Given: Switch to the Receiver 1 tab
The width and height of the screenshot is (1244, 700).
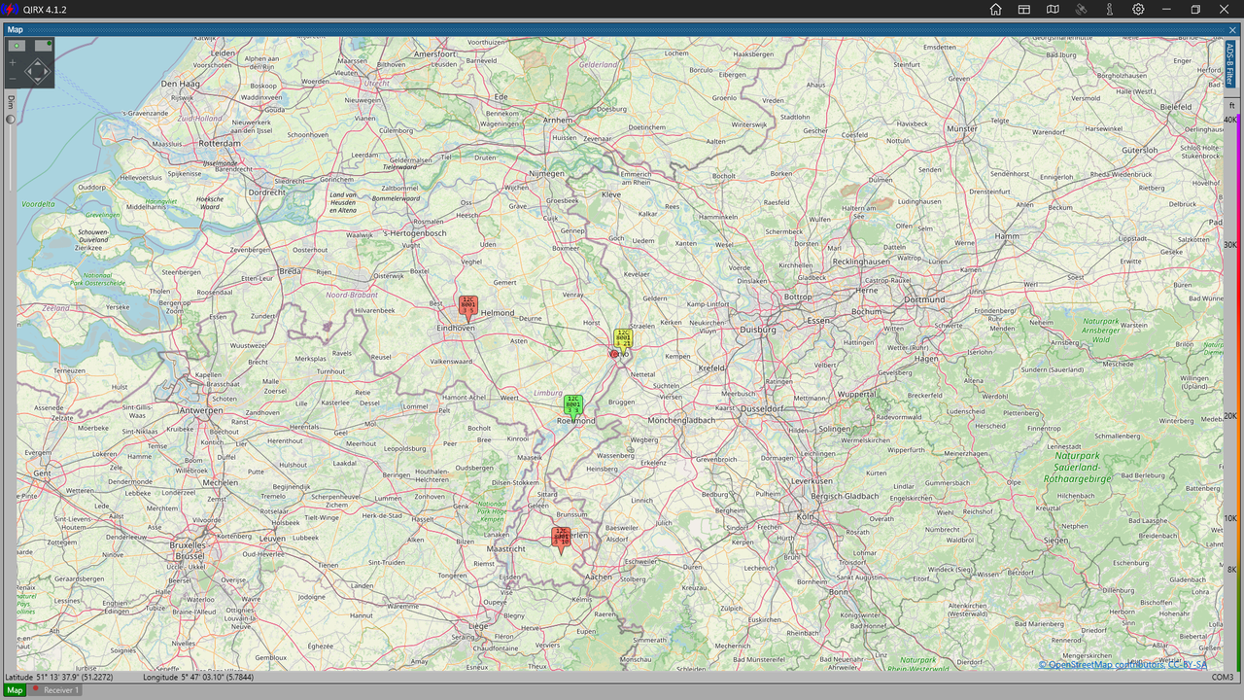Looking at the screenshot, I should pos(56,690).
